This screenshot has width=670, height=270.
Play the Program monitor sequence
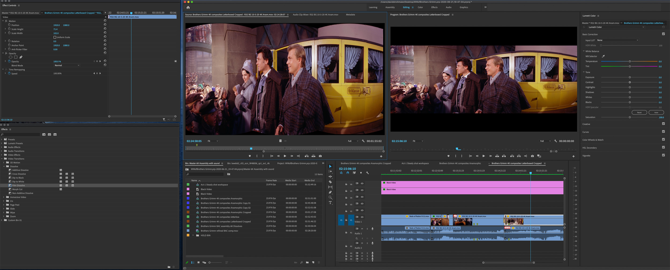coord(483,156)
